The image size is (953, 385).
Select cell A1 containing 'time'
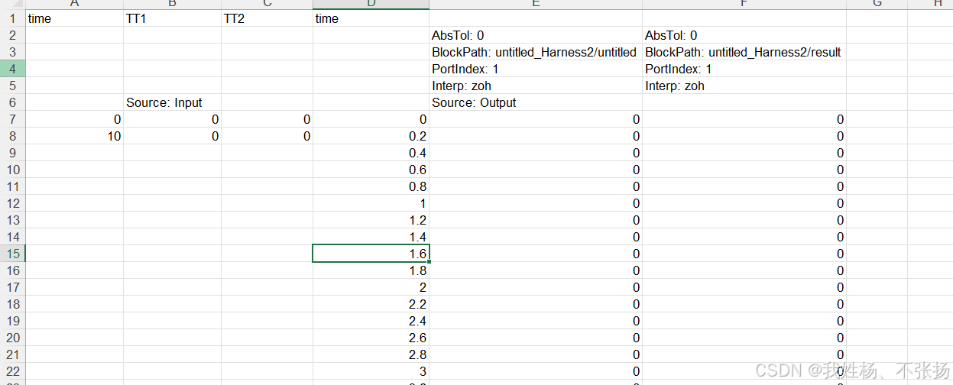(x=74, y=18)
